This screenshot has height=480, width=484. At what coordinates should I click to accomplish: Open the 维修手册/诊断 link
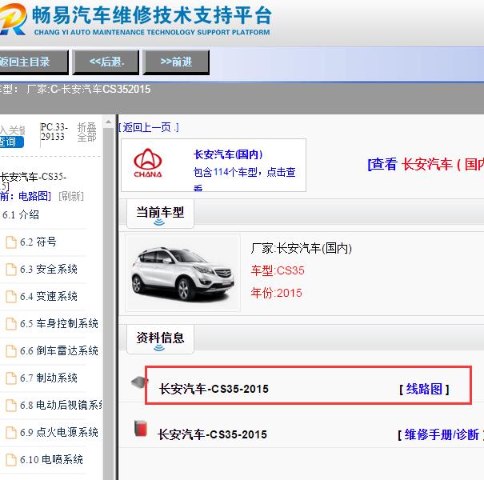442,434
